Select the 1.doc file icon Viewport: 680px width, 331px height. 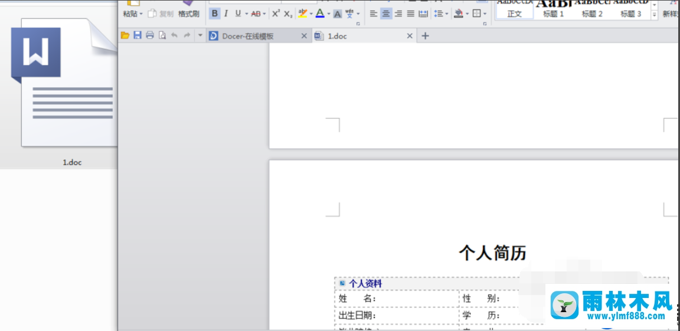(x=64, y=83)
